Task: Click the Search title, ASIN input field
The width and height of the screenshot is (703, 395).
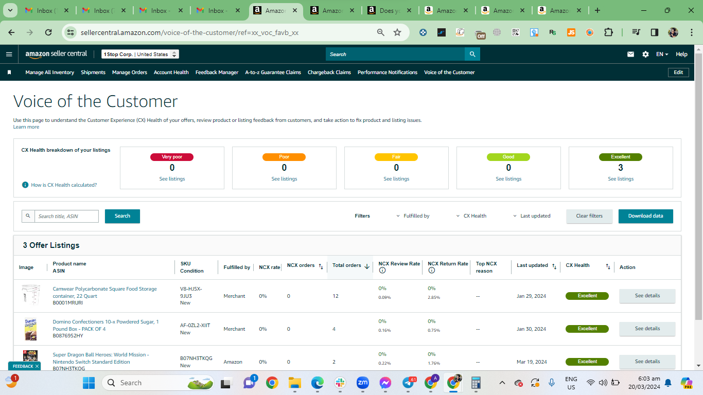Action: point(66,216)
